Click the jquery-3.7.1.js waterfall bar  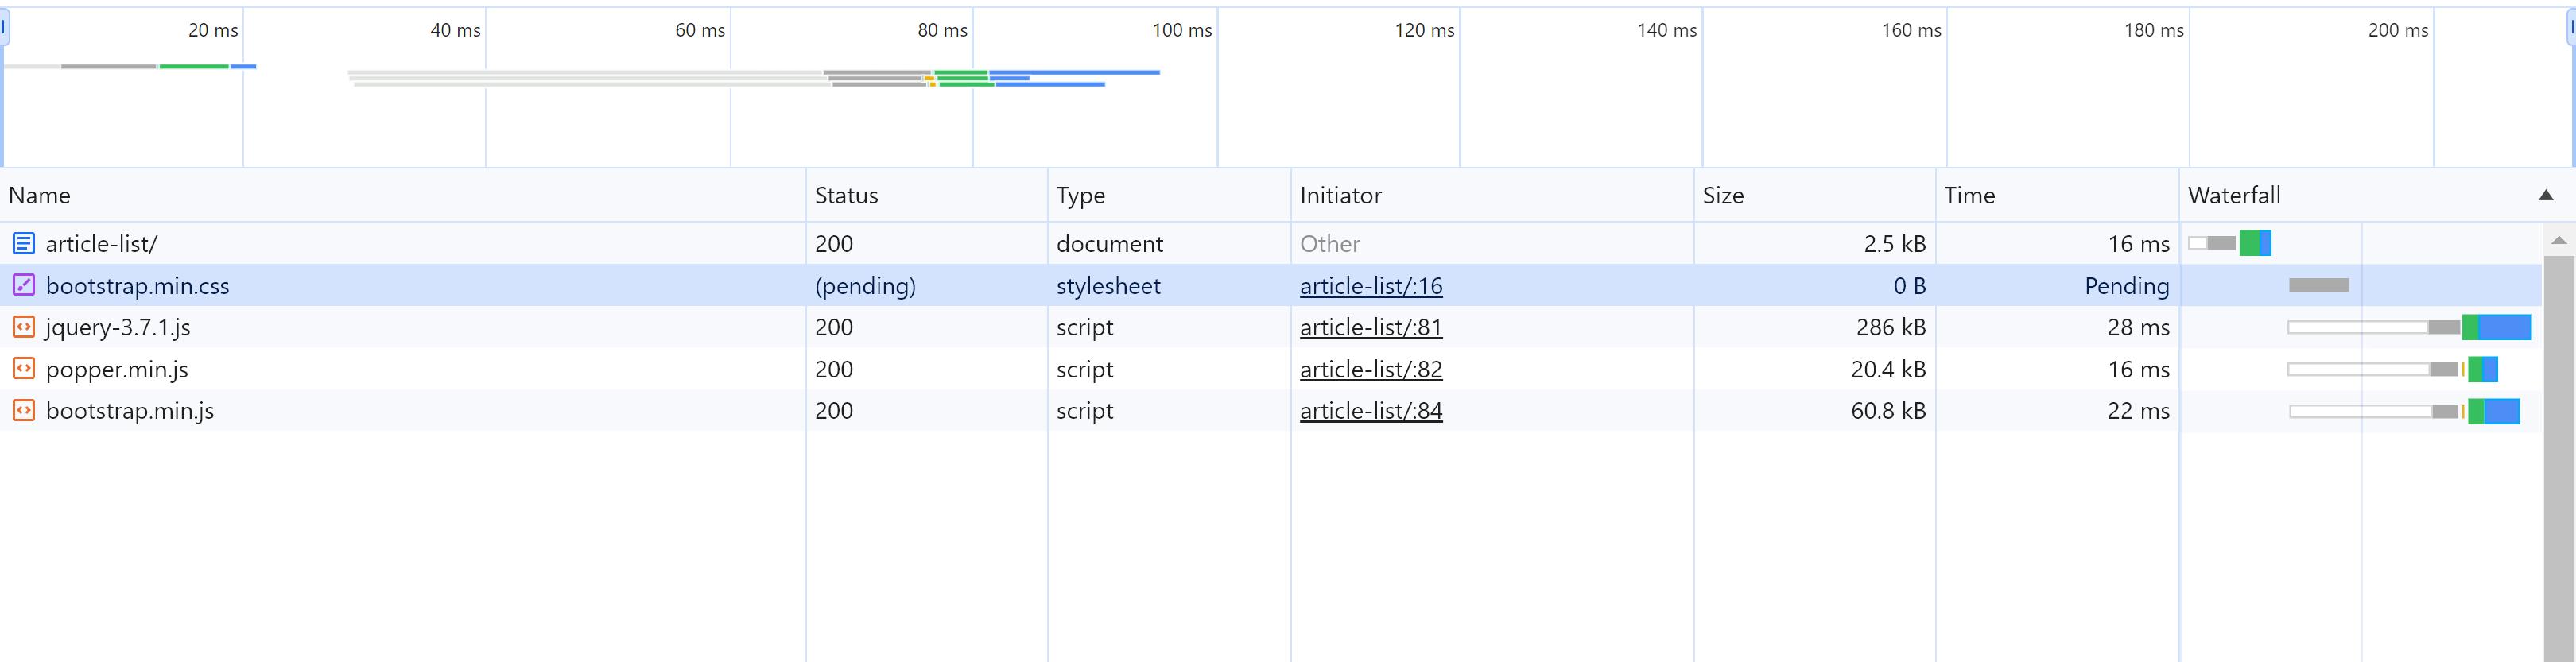coord(2409,327)
